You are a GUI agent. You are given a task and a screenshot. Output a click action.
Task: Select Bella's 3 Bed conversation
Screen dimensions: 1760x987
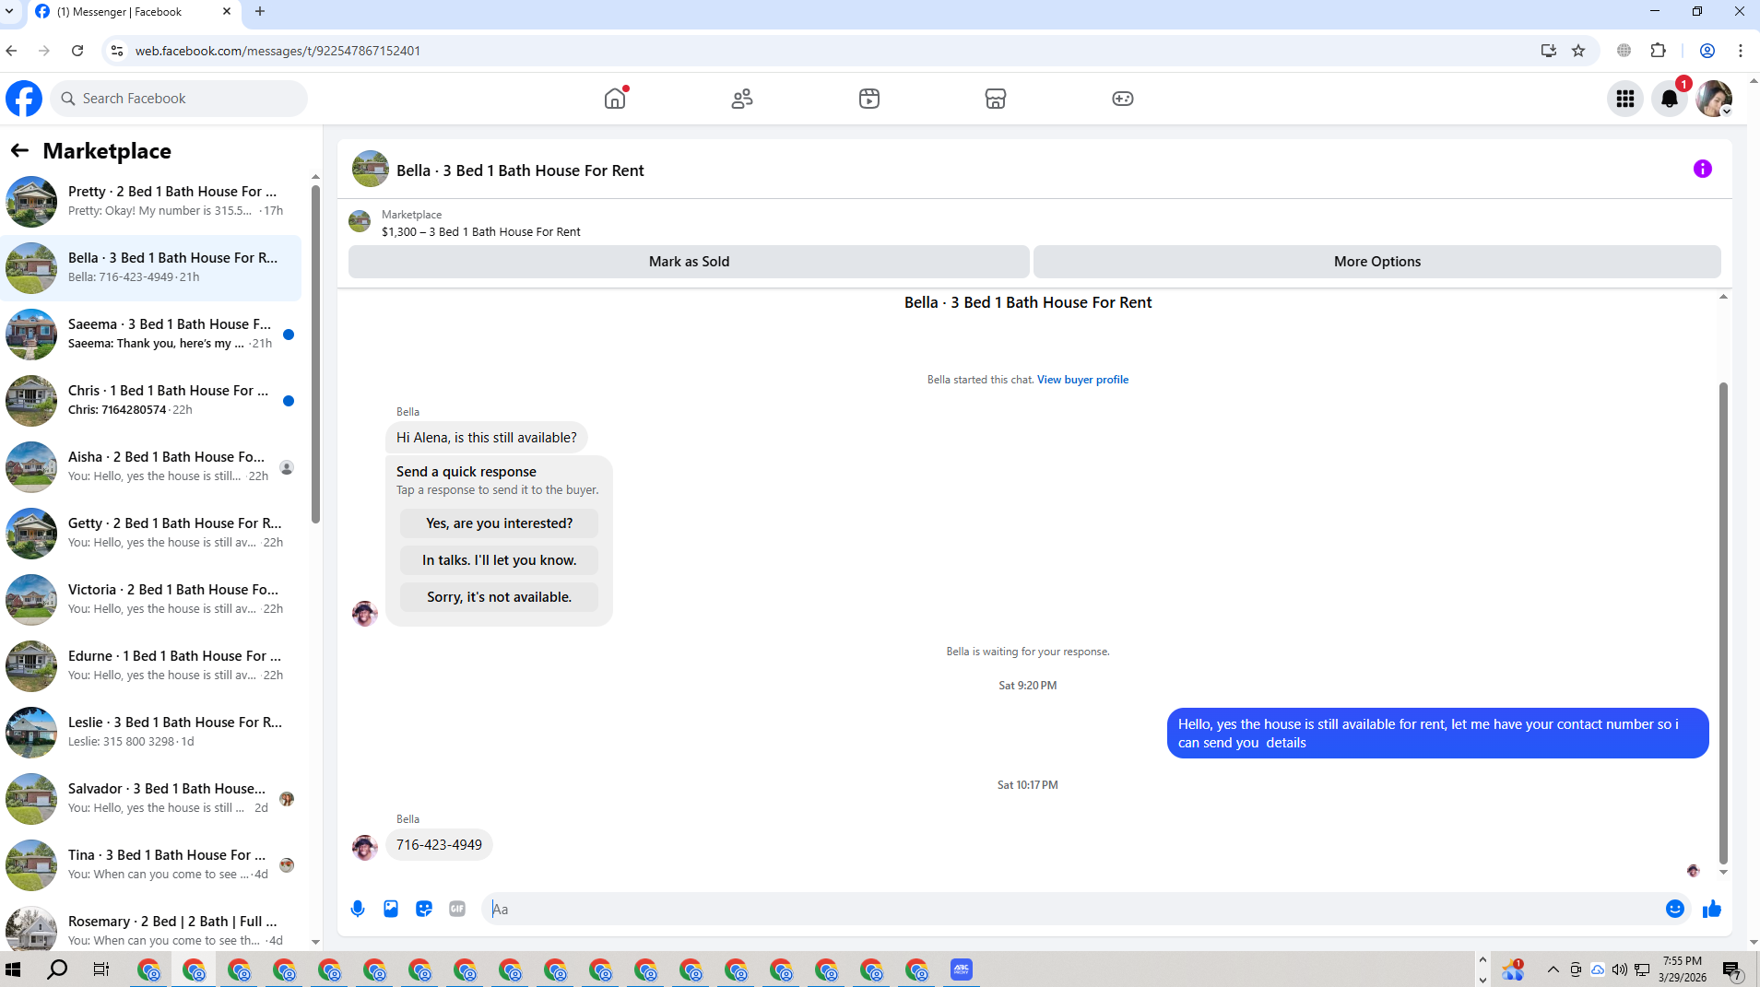(x=151, y=267)
